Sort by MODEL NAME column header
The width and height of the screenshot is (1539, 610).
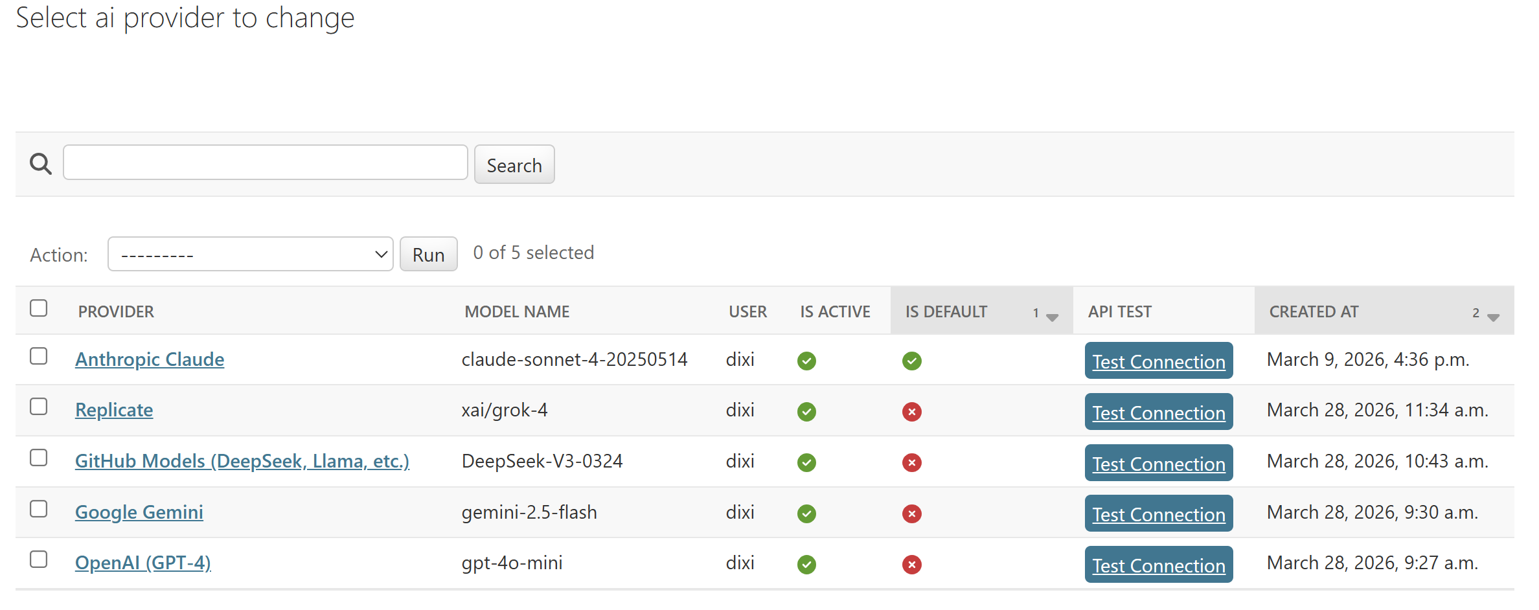point(517,311)
